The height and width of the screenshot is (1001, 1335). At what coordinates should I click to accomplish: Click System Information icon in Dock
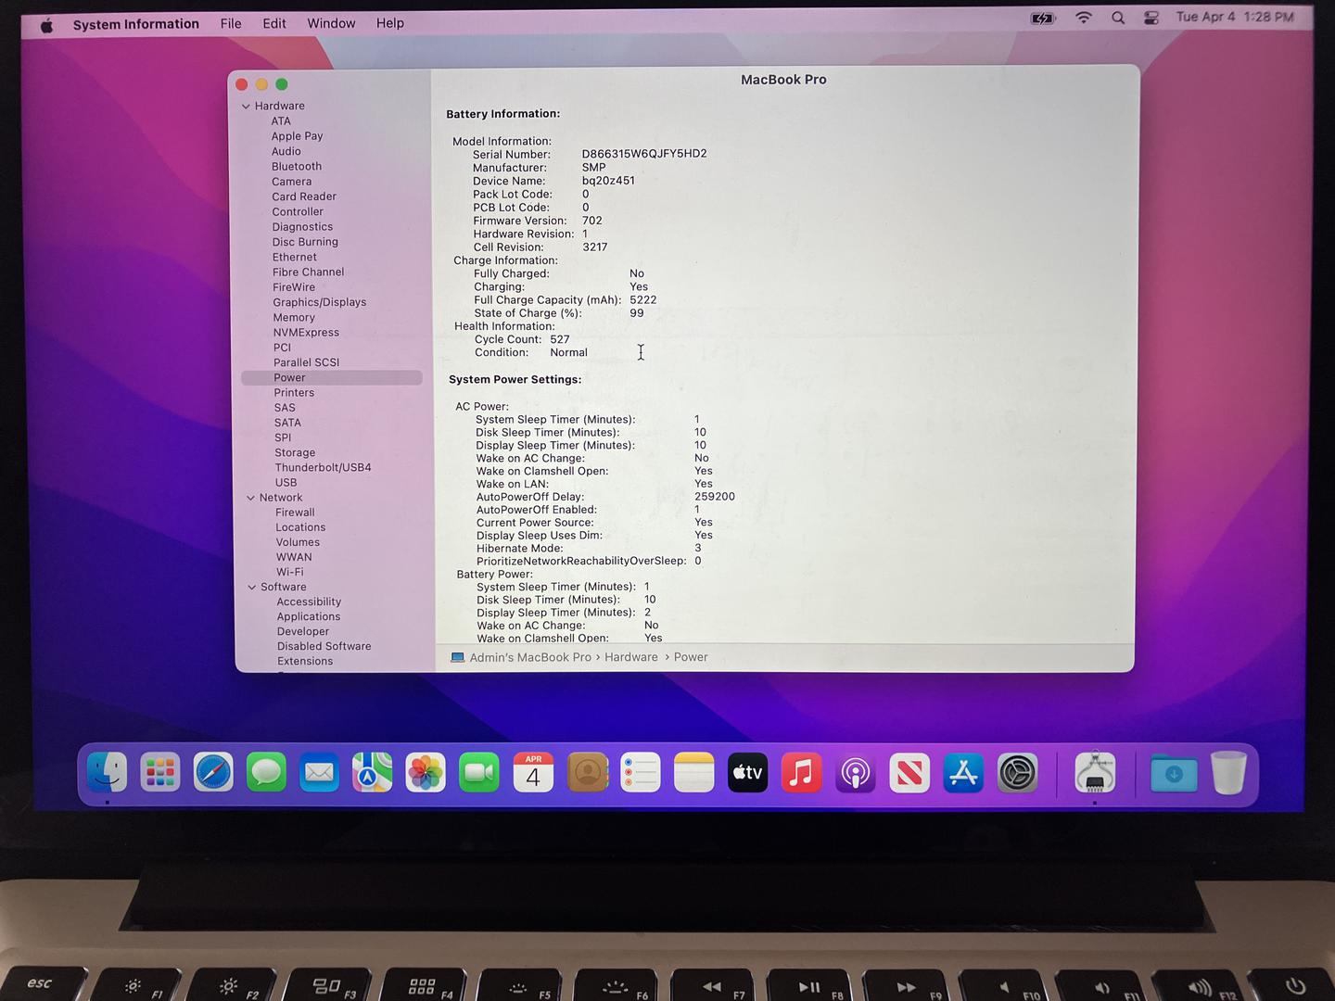(x=1095, y=772)
